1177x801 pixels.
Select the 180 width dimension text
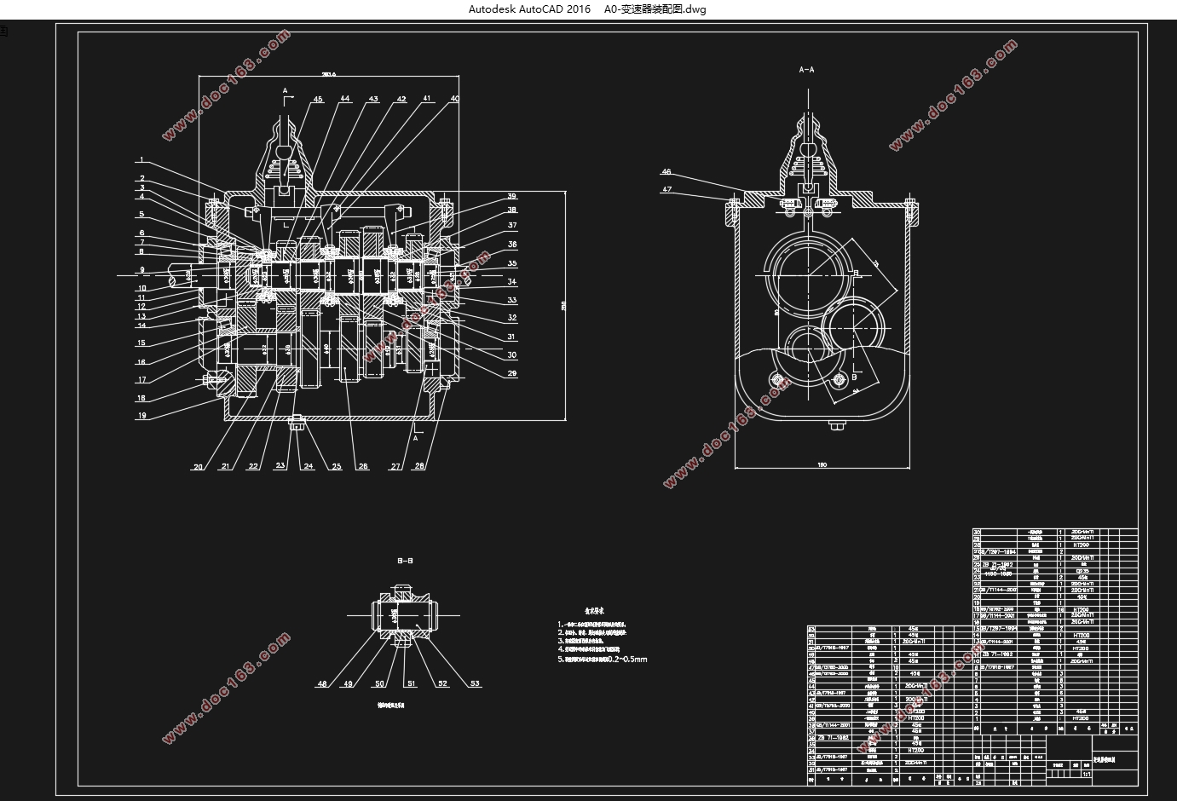(x=822, y=464)
